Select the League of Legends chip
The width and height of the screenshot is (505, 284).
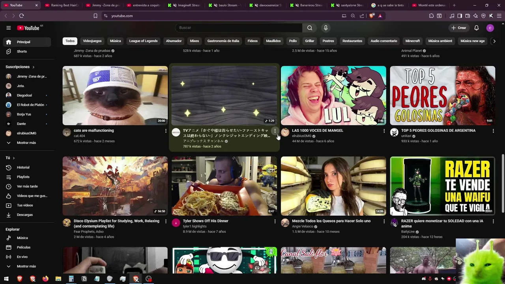143,41
